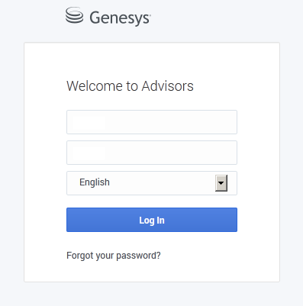
Task: Click the lighter patch inside the top input field
Action: [89, 123]
